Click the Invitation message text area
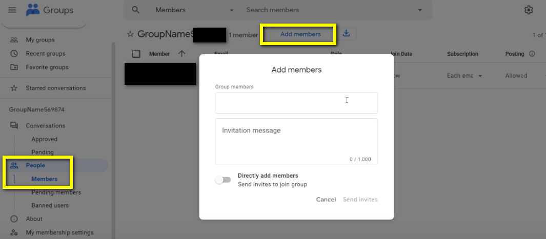546x239 pixels. [296, 141]
